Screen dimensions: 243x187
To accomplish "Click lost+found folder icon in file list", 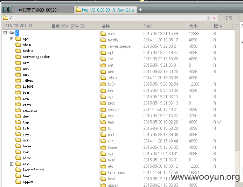I will point(103,173).
